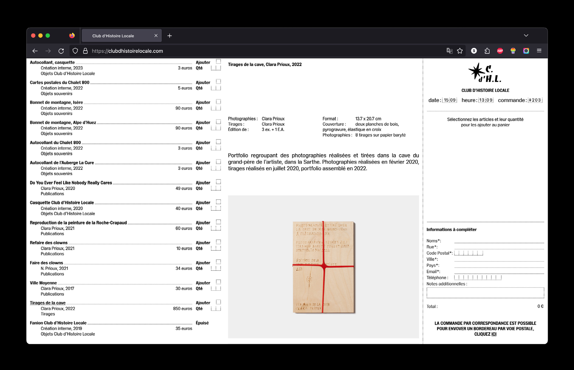Screen dimensions: 574x370
Task: Click the shield tracking protection icon
Action: pos(75,51)
